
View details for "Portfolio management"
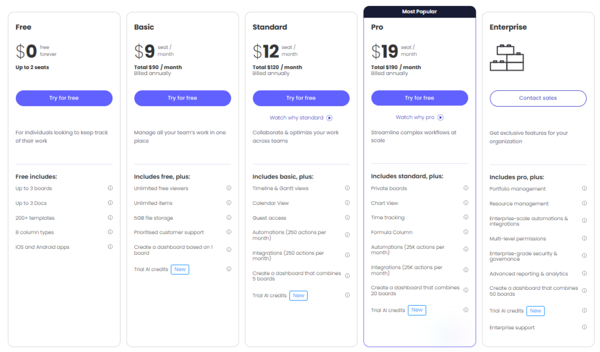pyautogui.click(x=584, y=188)
